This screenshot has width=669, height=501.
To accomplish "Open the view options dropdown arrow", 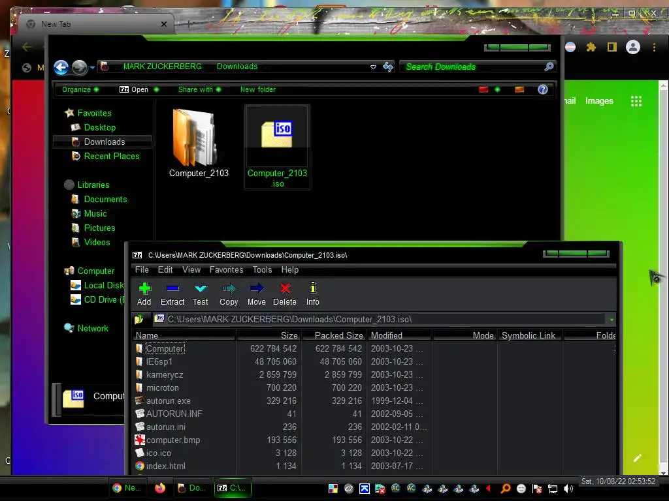I will pyautogui.click(x=497, y=89).
